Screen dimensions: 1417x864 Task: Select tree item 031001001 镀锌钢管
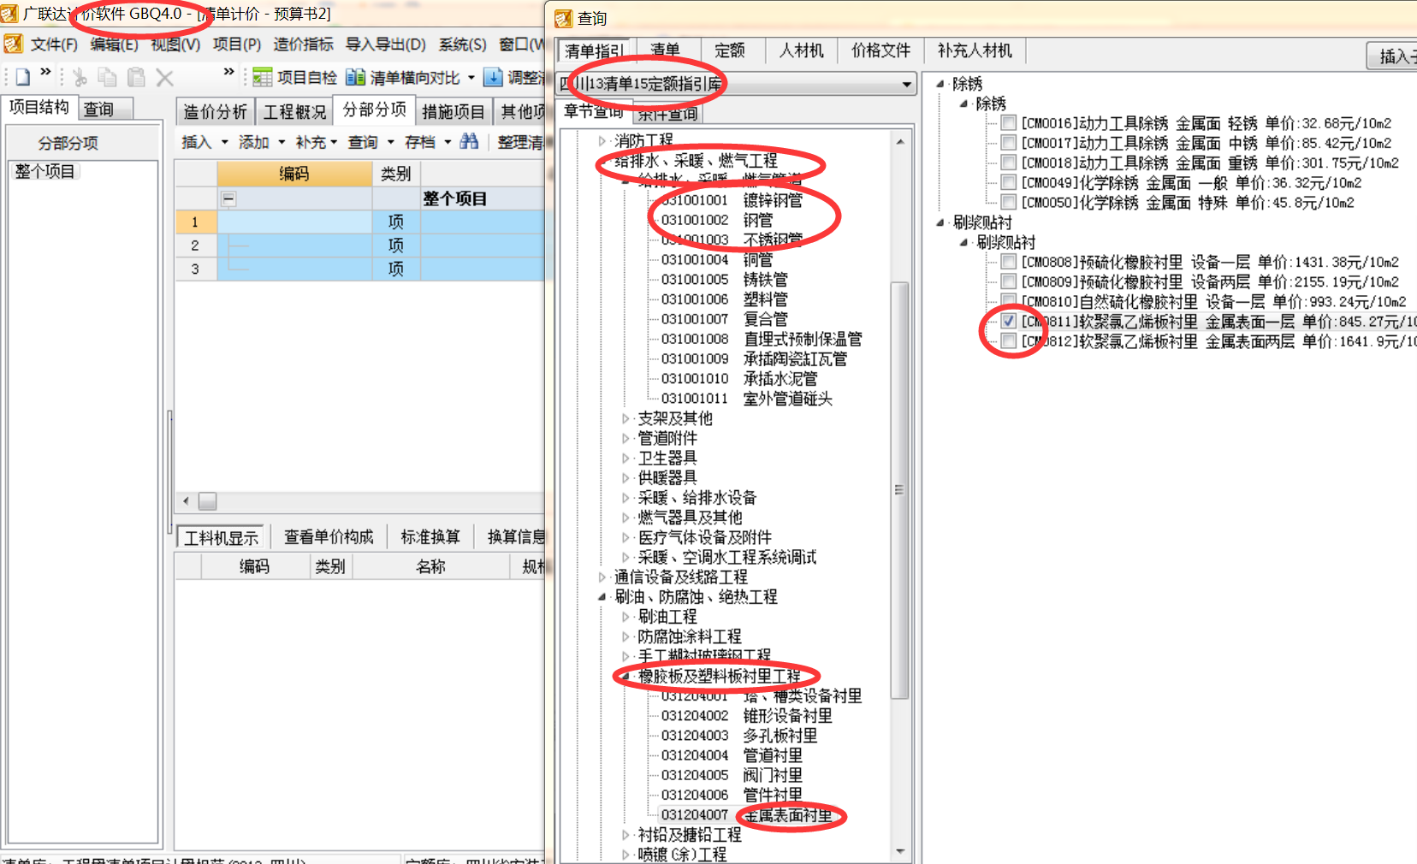[731, 200]
